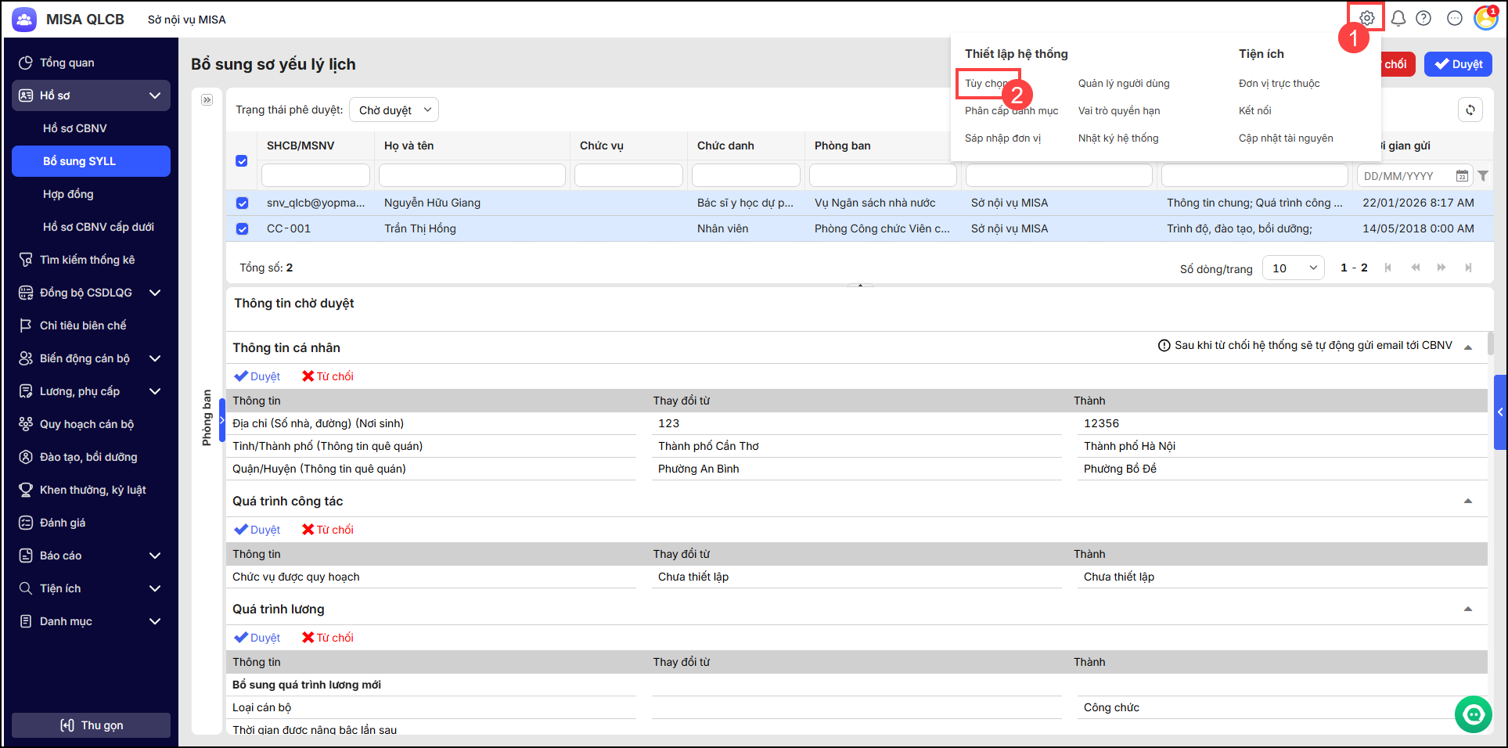Click the filter funnel icon in the table

click(1483, 176)
